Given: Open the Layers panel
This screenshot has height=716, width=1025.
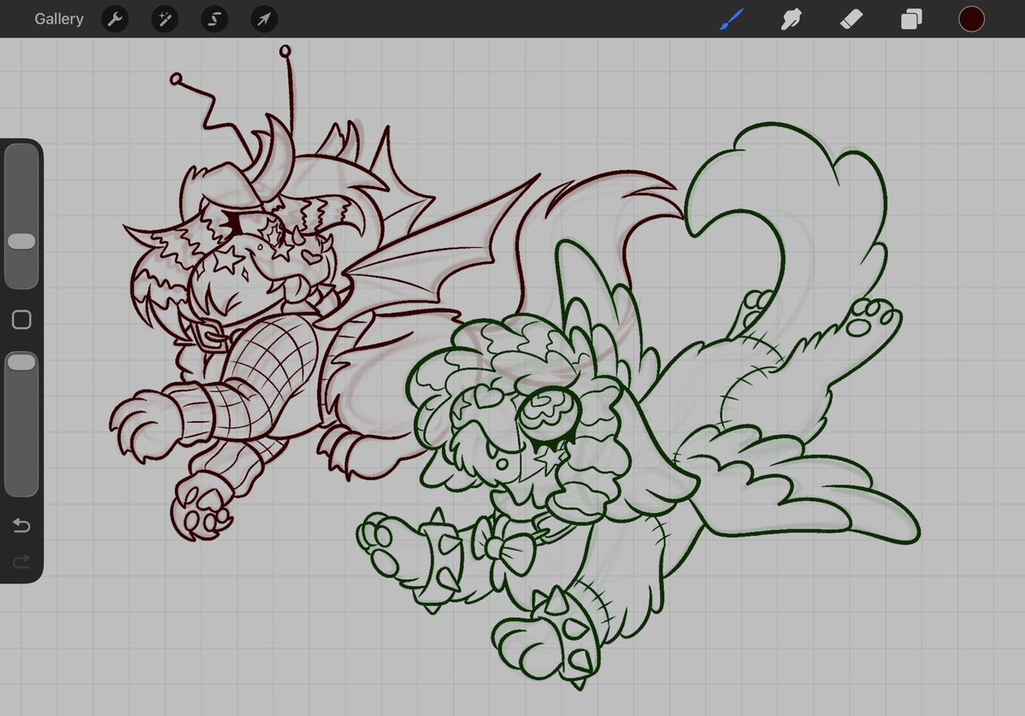Looking at the screenshot, I should pos(911,19).
